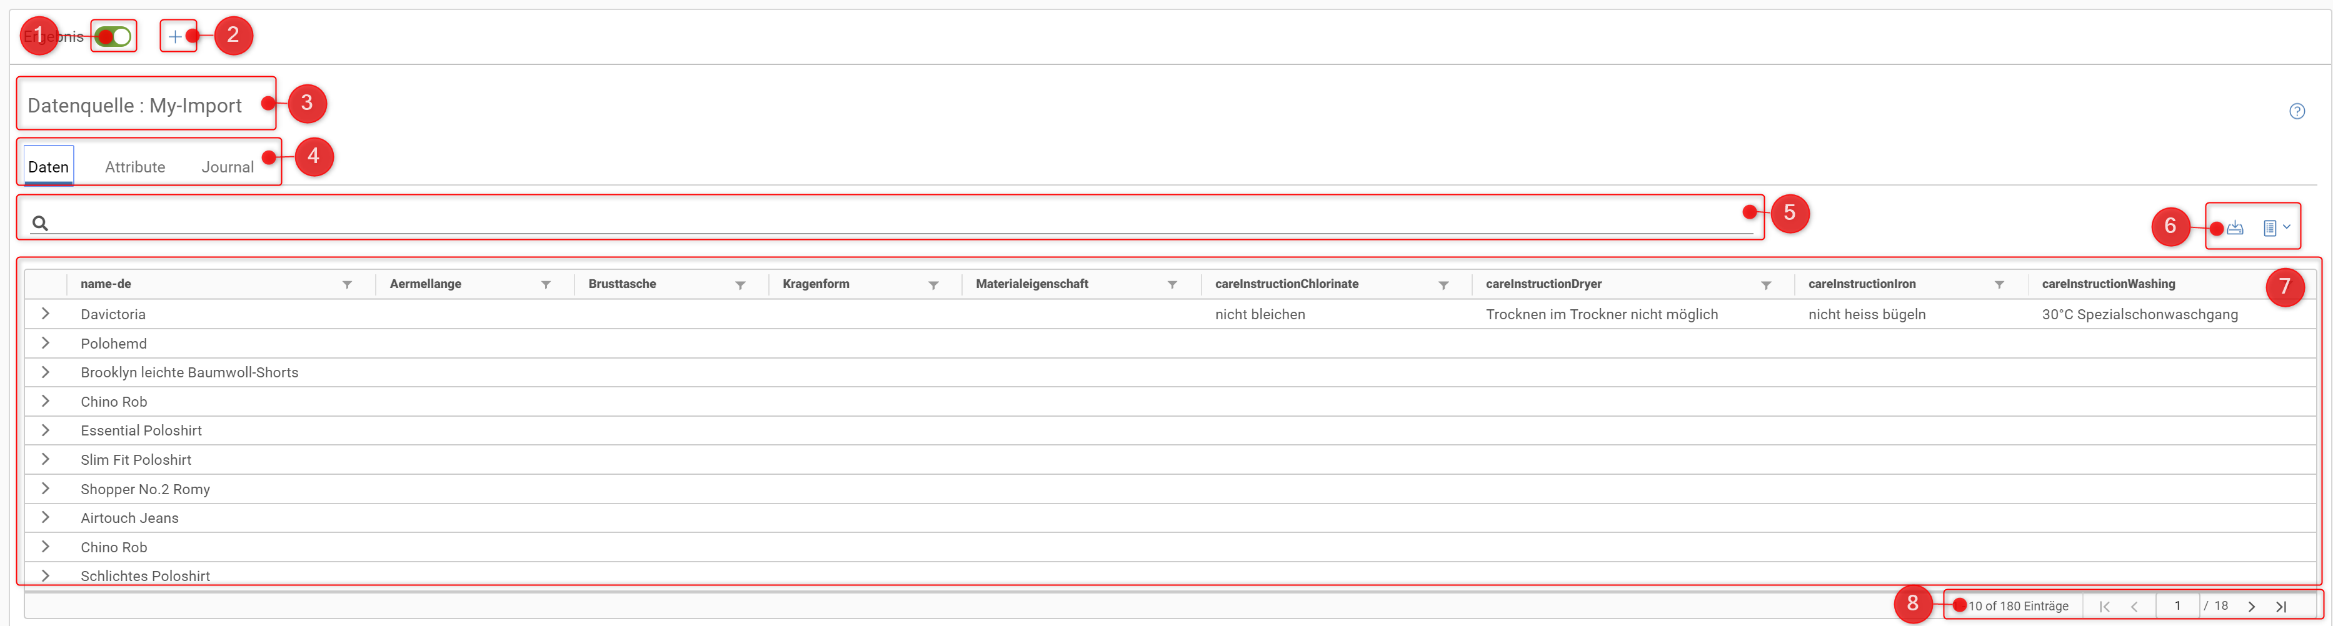This screenshot has width=2333, height=626.
Task: Sort by careInstructionIron column header
Action: [x=1861, y=284]
